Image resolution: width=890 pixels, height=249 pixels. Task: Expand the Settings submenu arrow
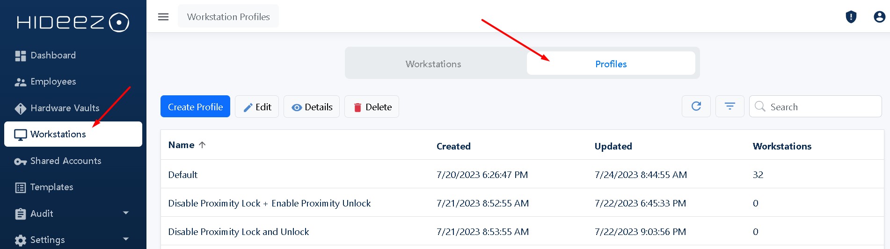[x=125, y=239]
